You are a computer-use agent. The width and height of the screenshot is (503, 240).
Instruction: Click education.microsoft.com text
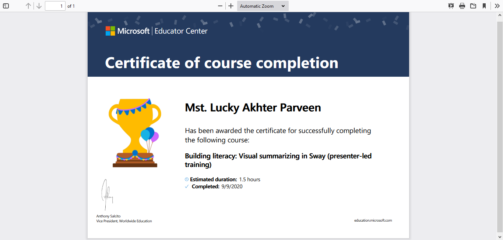[x=373, y=221]
